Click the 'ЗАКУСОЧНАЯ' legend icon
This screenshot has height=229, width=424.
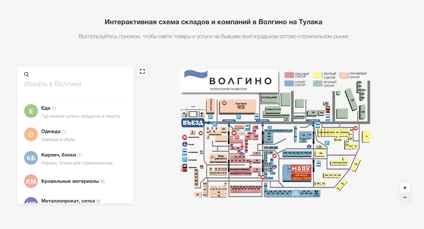click(185, 137)
